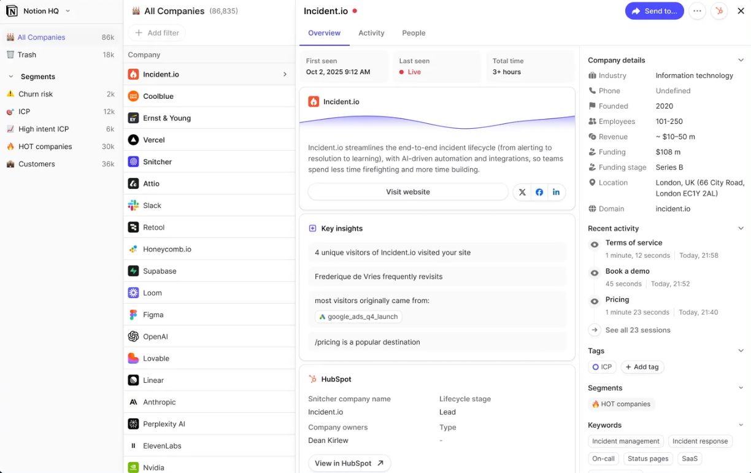Click the Supabase lightning logo
The image size is (751, 473).
point(133,271)
